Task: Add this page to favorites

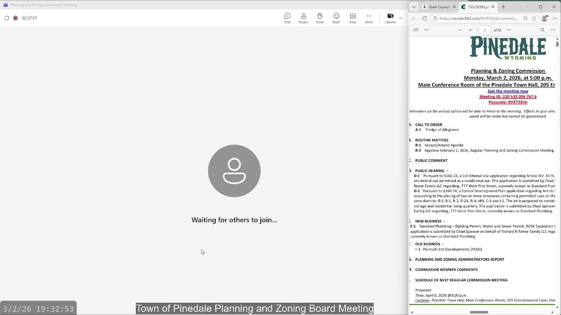Action: point(534,18)
